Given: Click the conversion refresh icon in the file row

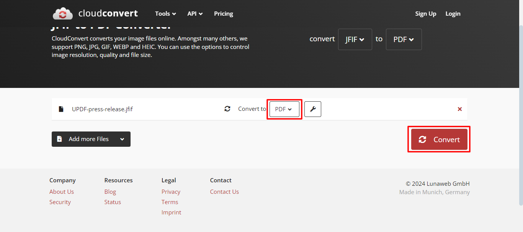Looking at the screenshot, I should click(227, 109).
